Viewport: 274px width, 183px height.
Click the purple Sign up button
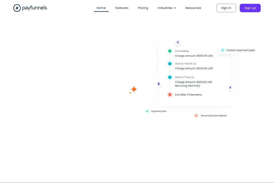click(250, 8)
